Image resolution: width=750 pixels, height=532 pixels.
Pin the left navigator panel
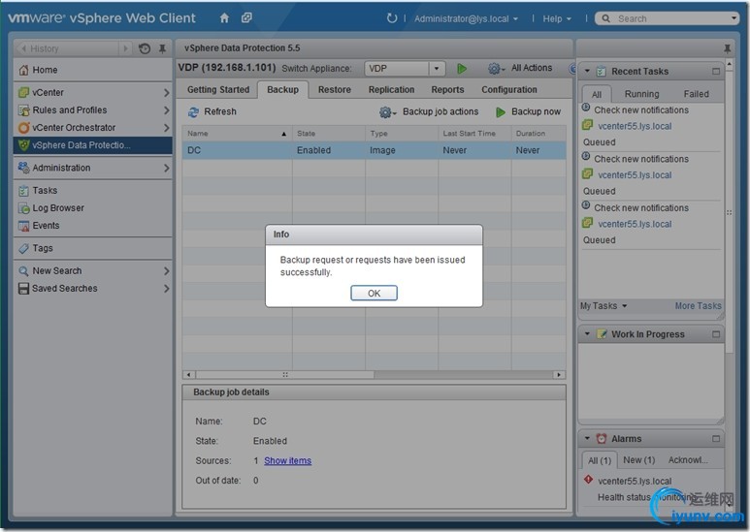pos(163,48)
